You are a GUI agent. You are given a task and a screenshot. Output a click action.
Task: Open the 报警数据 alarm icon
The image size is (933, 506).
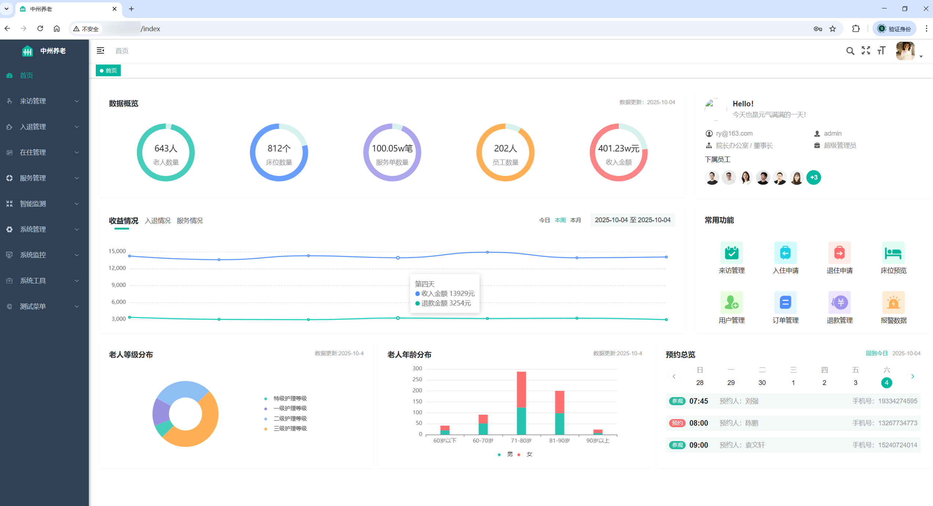893,302
